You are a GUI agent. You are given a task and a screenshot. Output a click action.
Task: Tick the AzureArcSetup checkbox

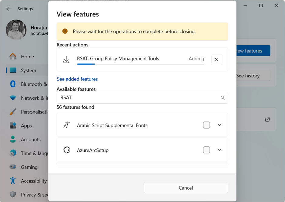(x=206, y=150)
